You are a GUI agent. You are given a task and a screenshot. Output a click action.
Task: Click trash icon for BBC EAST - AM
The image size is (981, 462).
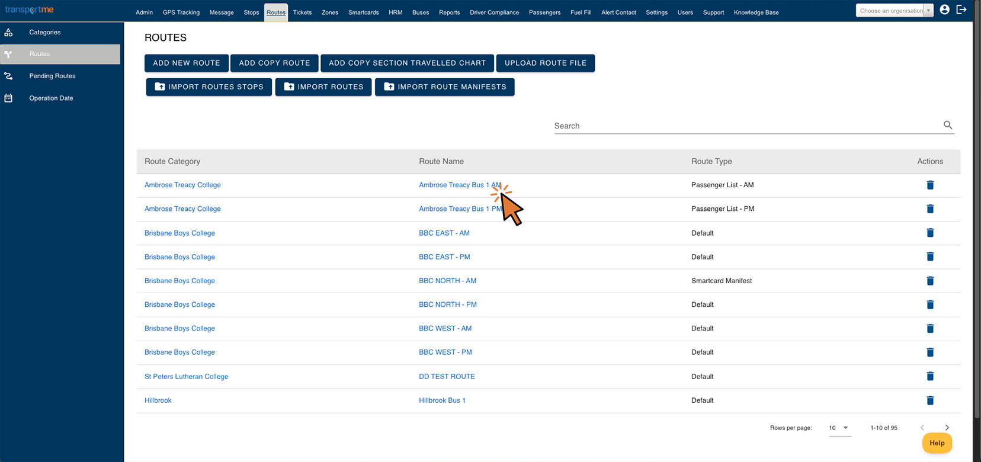pyautogui.click(x=930, y=233)
